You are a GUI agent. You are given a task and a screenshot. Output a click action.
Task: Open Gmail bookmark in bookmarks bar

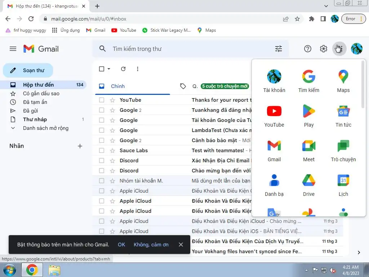tap(95, 30)
